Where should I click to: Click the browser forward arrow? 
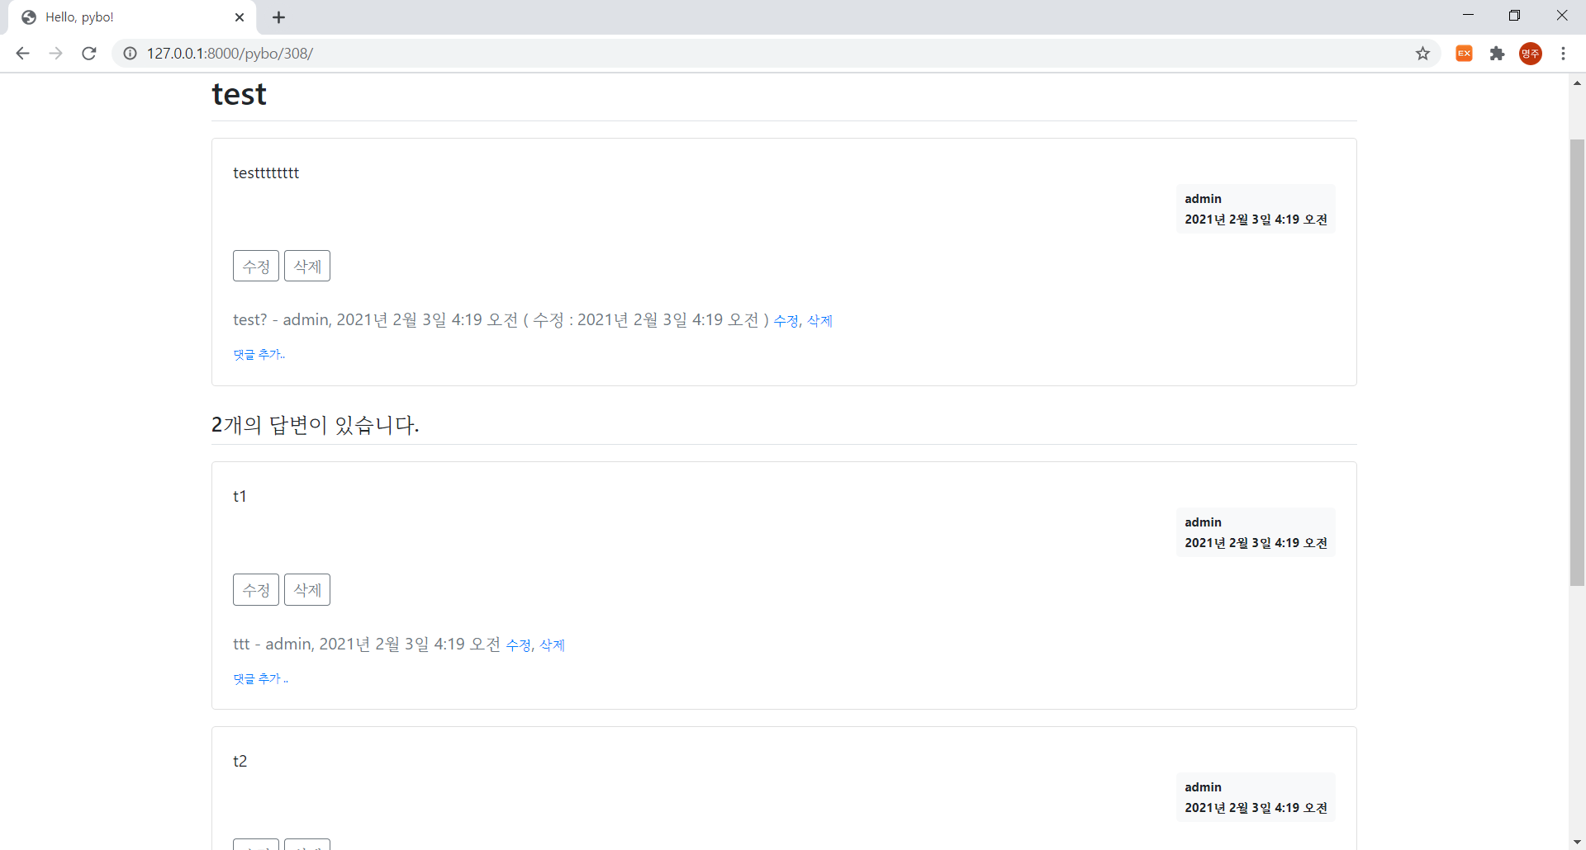[55, 53]
